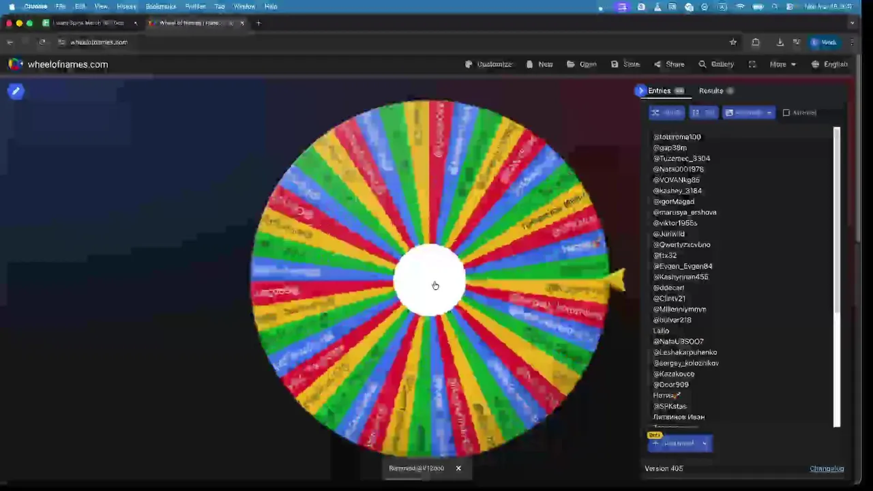Spin the wheel by clicking its center
The image size is (873, 491).
(x=430, y=280)
